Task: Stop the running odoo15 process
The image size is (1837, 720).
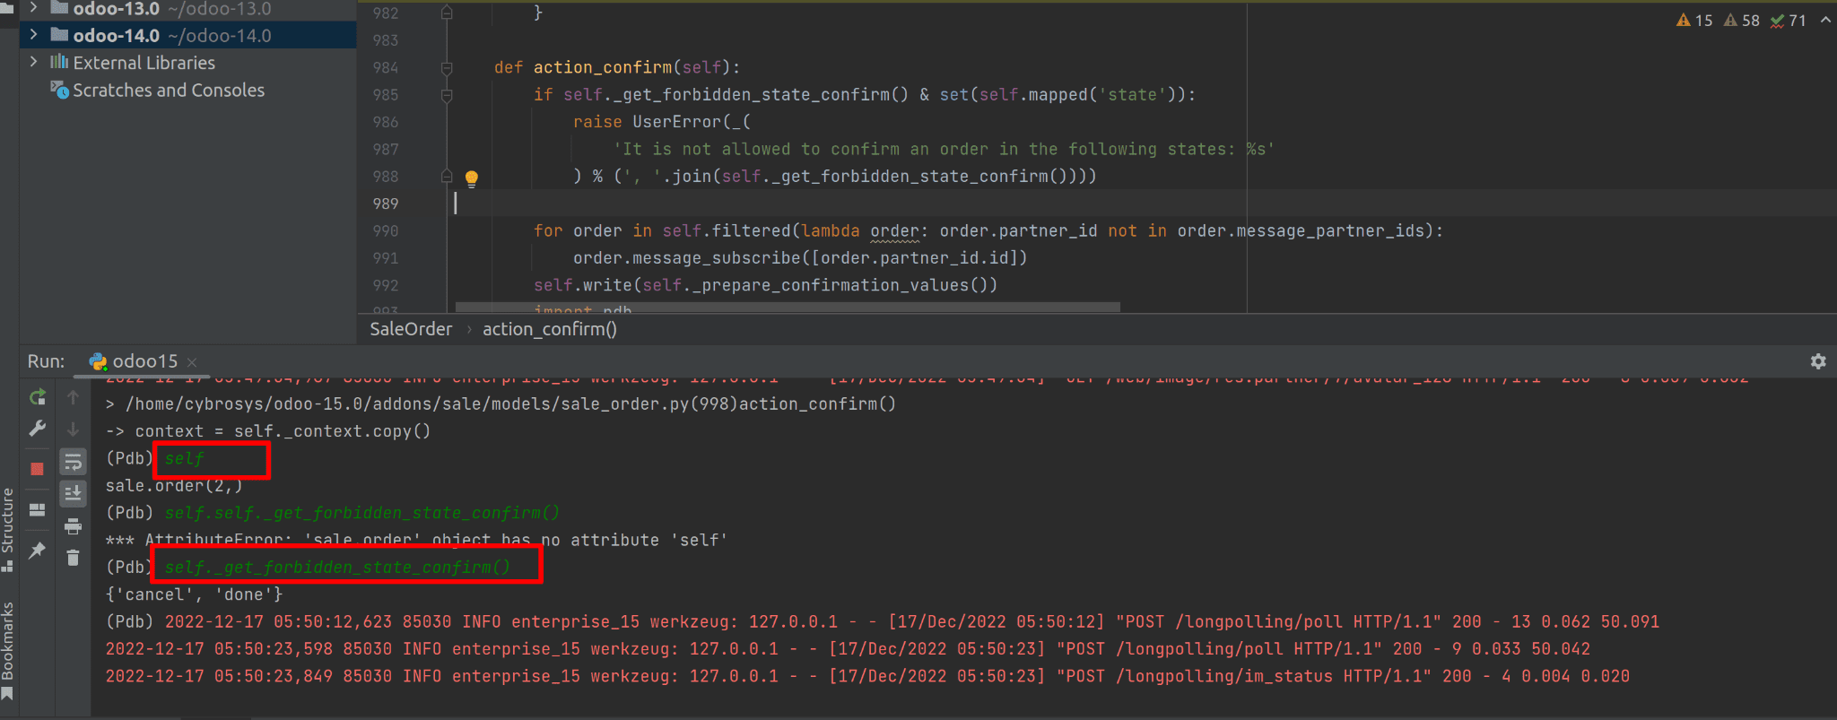Action: pos(37,469)
